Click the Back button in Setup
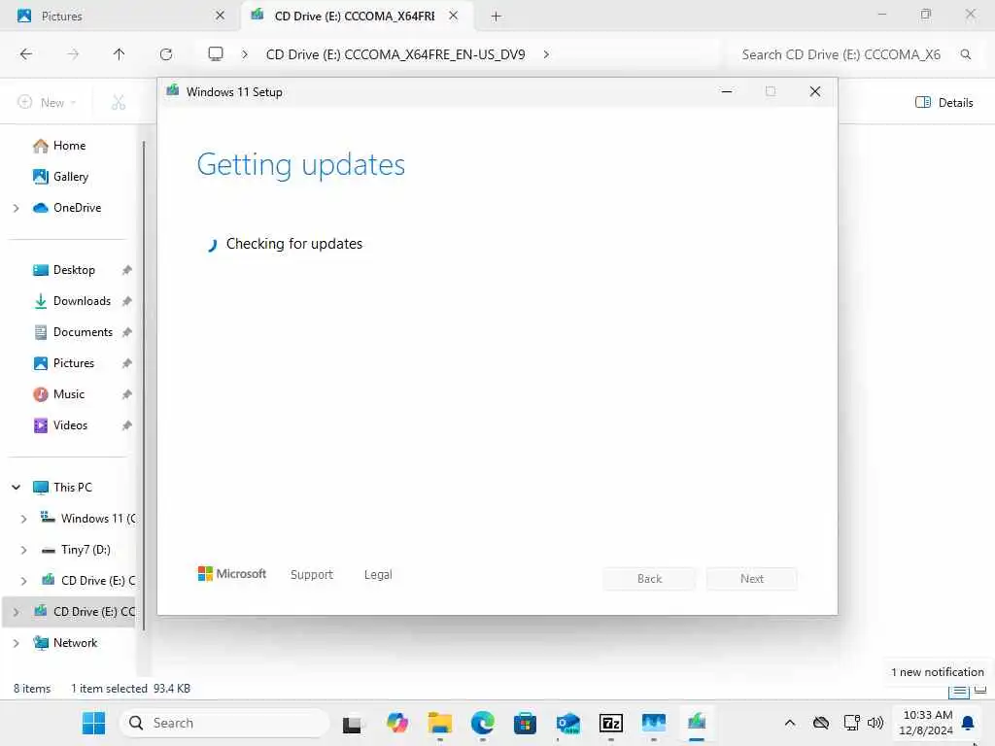This screenshot has width=995, height=746. point(649,579)
